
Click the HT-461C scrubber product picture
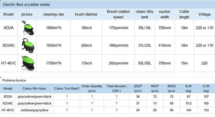27,63
